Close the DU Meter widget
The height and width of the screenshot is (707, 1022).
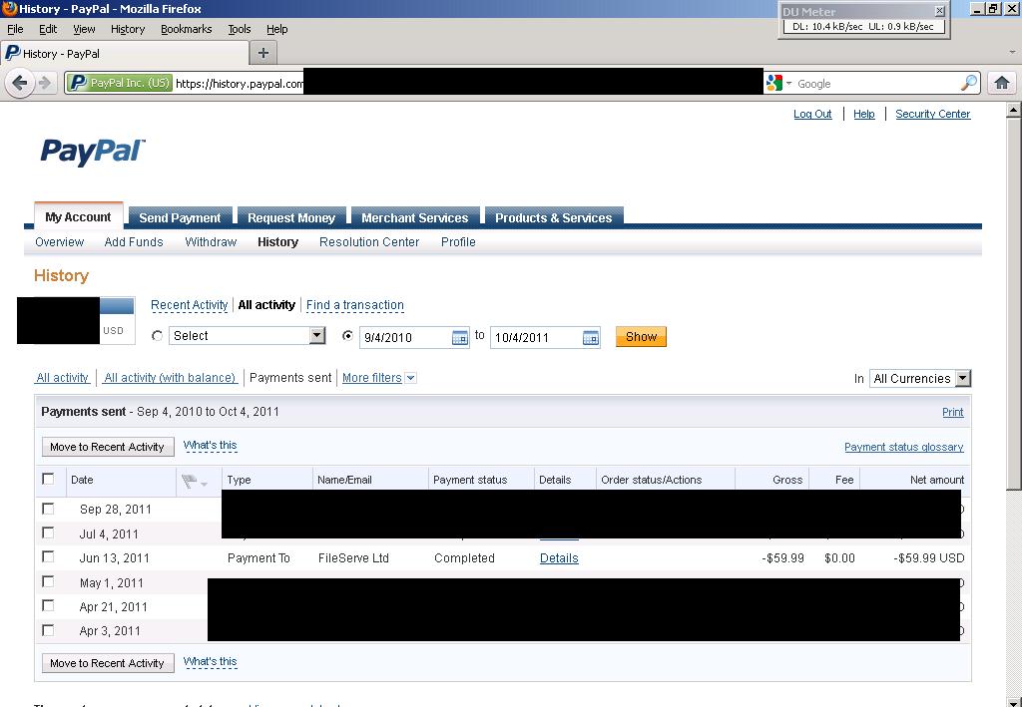(x=939, y=10)
